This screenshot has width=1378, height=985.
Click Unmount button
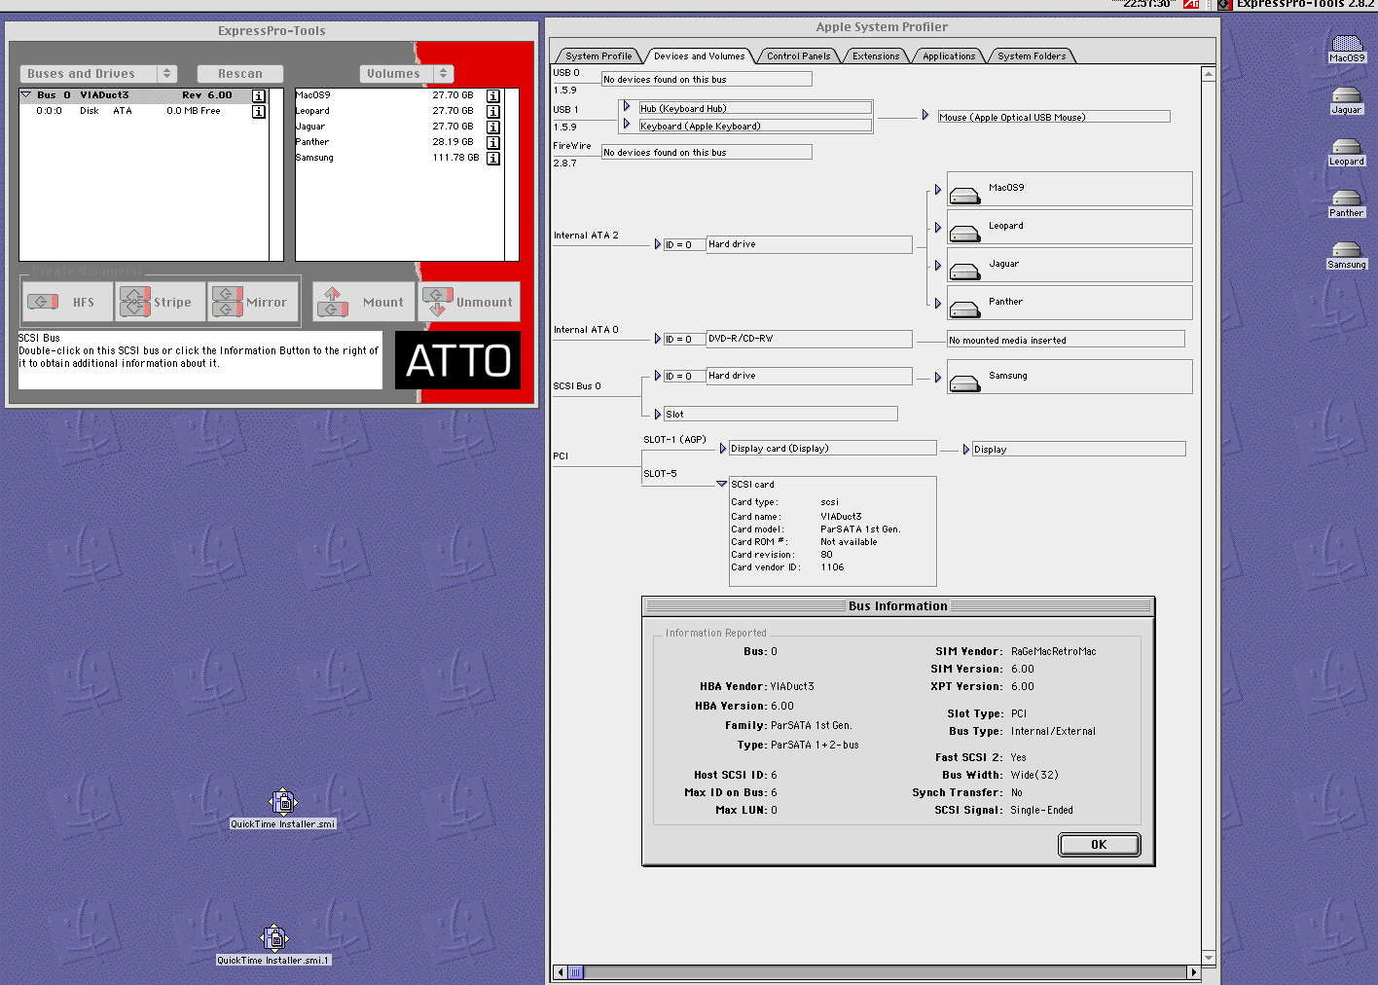(469, 302)
